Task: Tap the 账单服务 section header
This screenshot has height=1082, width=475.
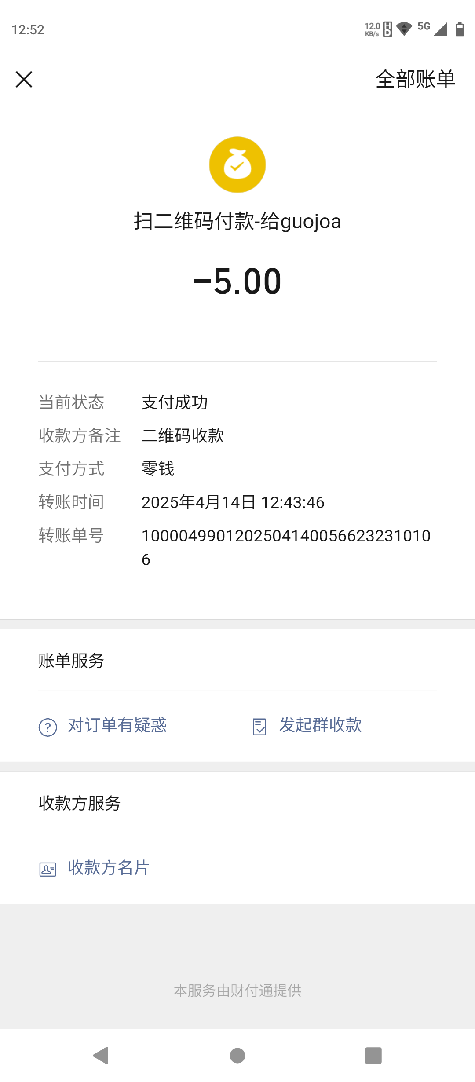Action: (x=71, y=661)
